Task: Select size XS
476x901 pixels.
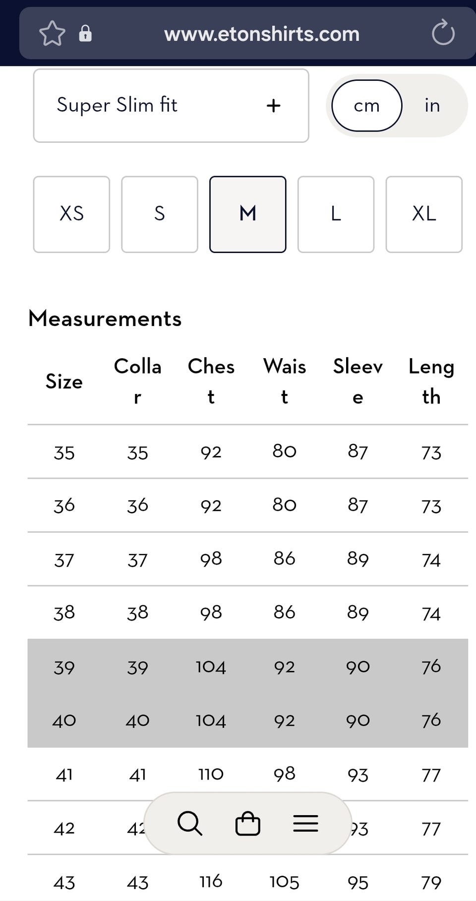Action: pyautogui.click(x=71, y=214)
